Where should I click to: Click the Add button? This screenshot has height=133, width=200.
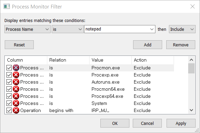pyautogui.click(x=148, y=45)
